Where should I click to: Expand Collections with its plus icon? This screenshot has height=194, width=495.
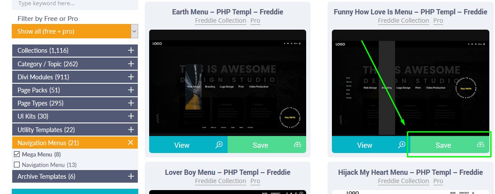pyautogui.click(x=131, y=51)
